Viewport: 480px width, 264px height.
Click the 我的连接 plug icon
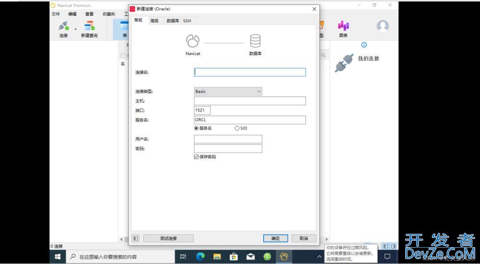coord(344,63)
